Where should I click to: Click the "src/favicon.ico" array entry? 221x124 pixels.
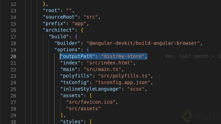click(91, 102)
